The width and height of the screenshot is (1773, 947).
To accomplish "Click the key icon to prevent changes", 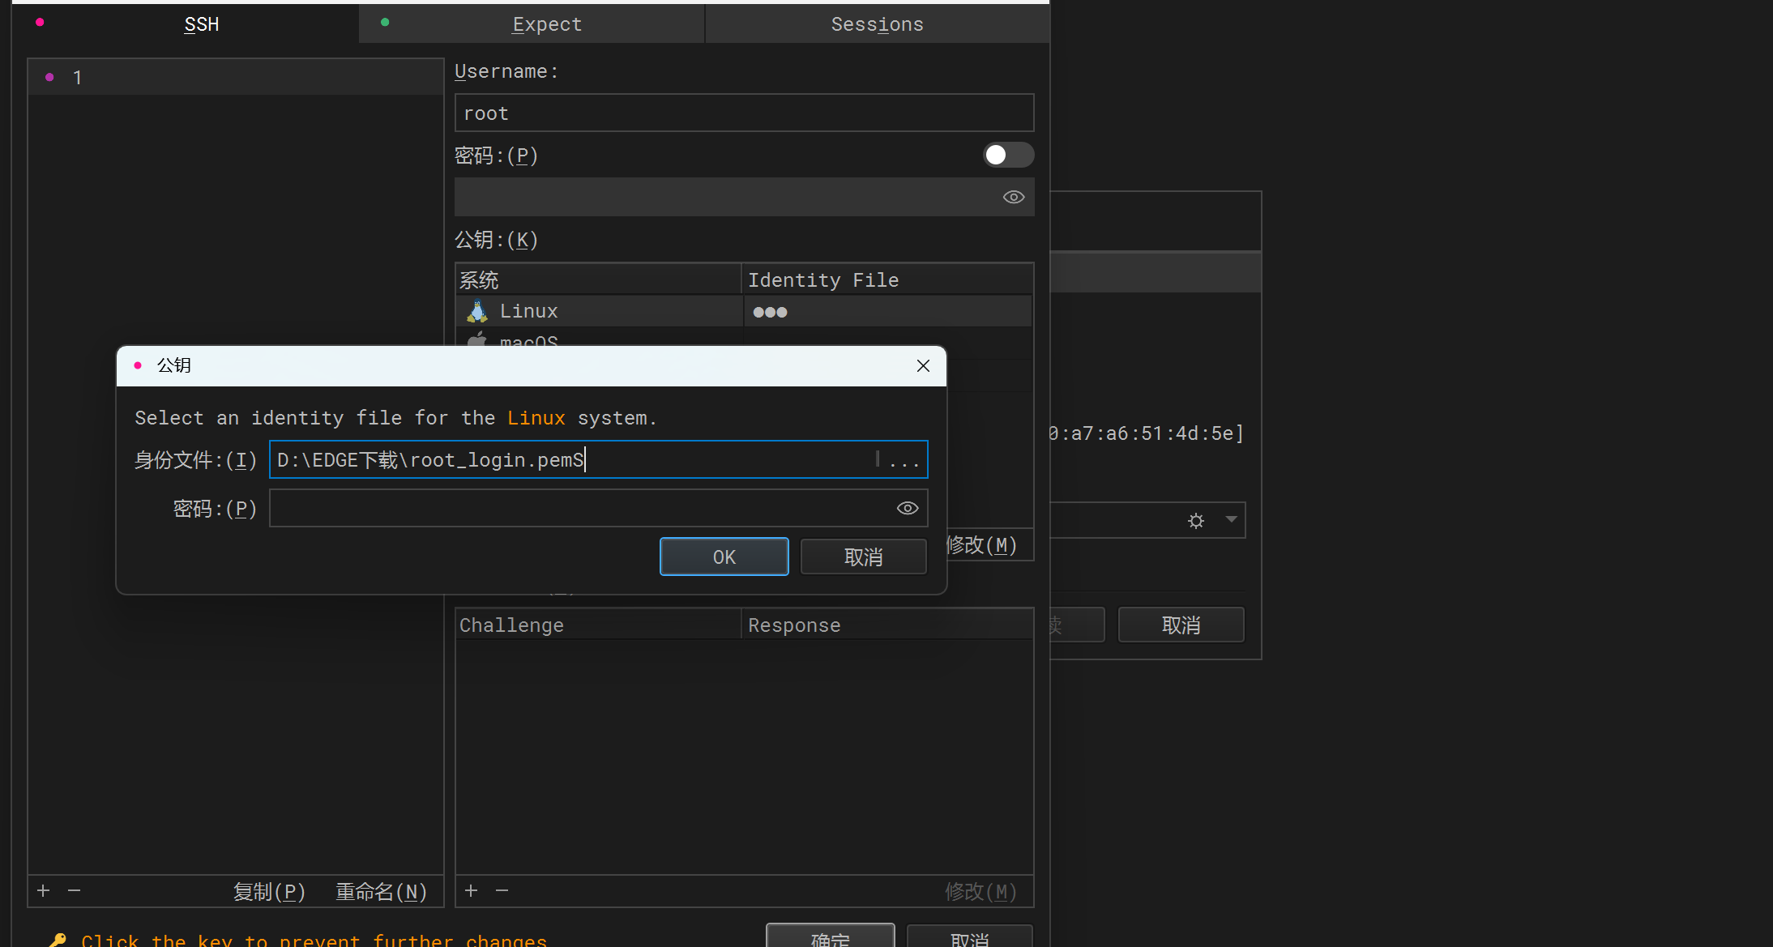I will point(58,940).
